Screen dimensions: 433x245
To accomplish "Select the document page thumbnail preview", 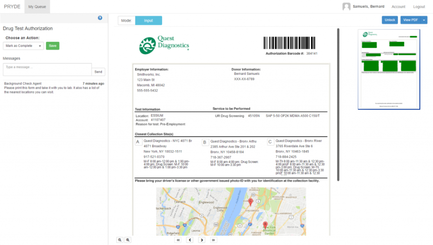I will 389,69.
